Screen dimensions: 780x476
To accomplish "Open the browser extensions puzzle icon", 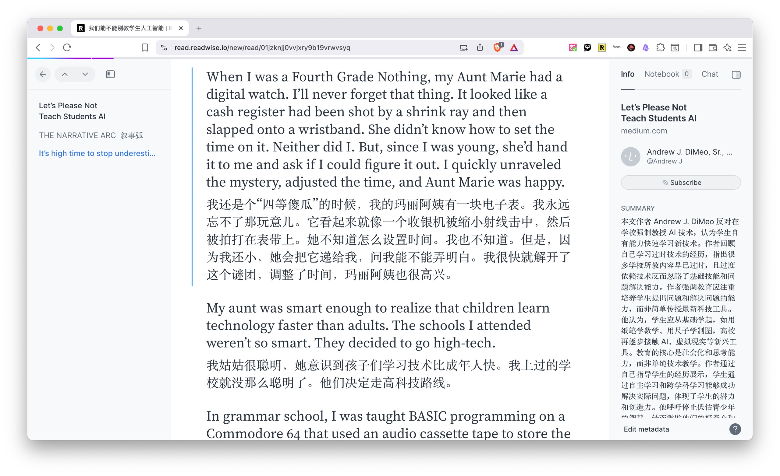I will [x=660, y=47].
